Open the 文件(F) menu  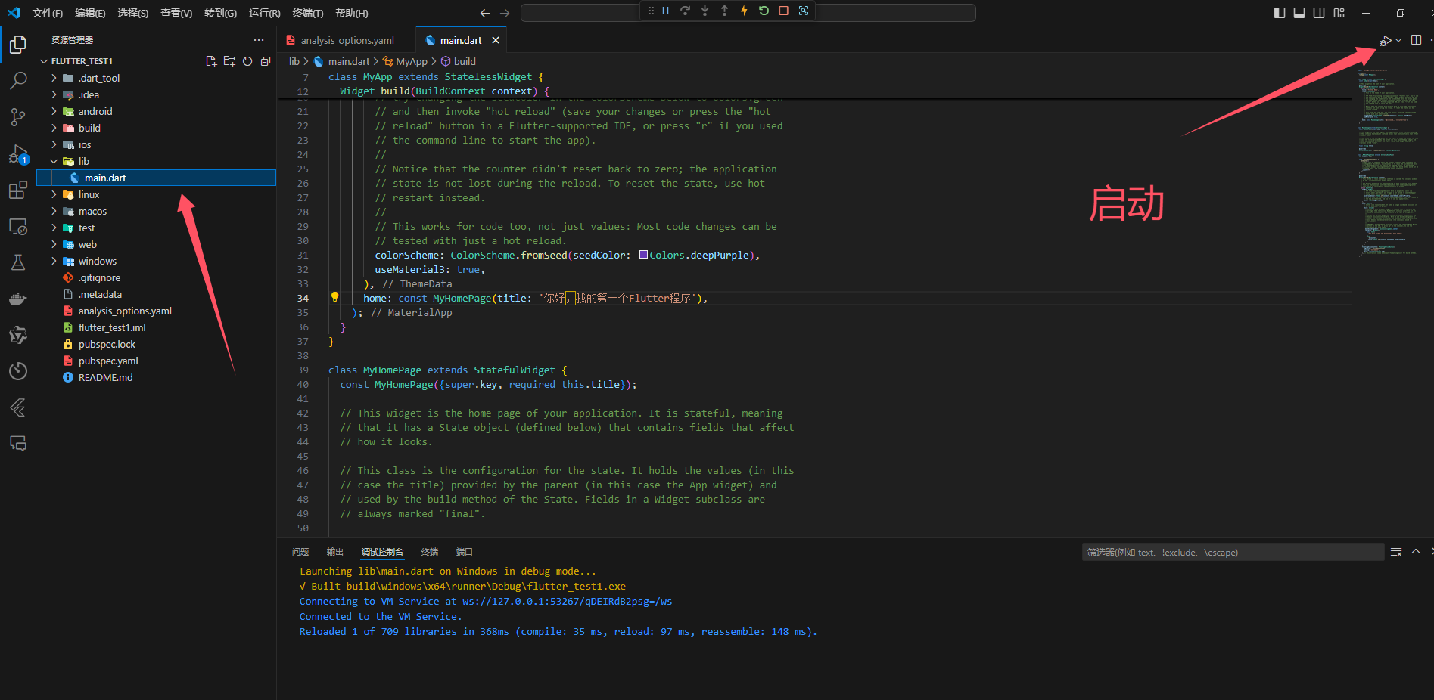(48, 13)
